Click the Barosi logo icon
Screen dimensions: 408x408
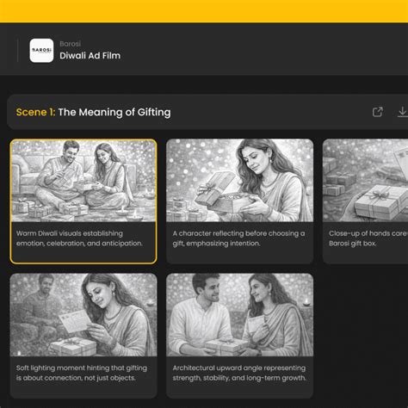41,51
